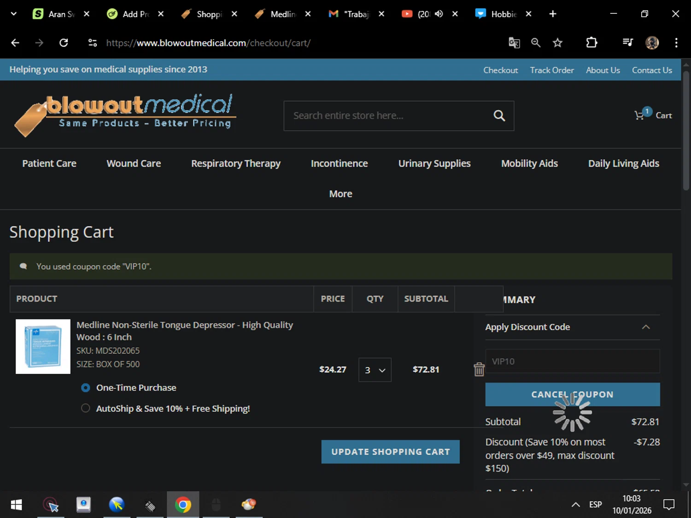Collapse Apply Discount Code section
691x518 pixels.
646,327
